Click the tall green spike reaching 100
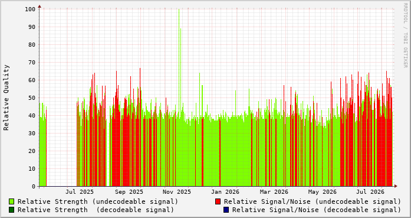Viewport: 411px width, 218px height. (179, 97)
